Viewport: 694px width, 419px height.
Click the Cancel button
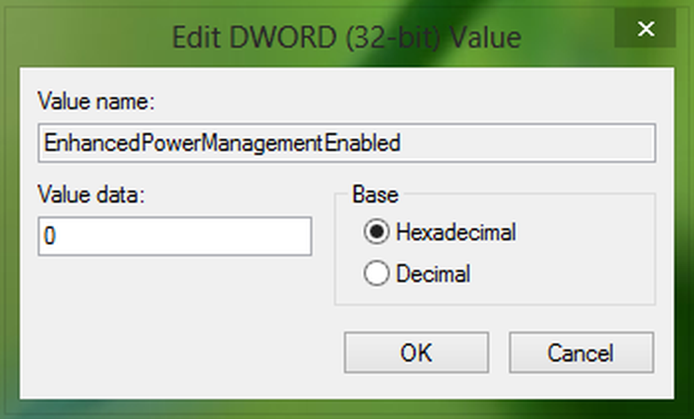click(581, 352)
